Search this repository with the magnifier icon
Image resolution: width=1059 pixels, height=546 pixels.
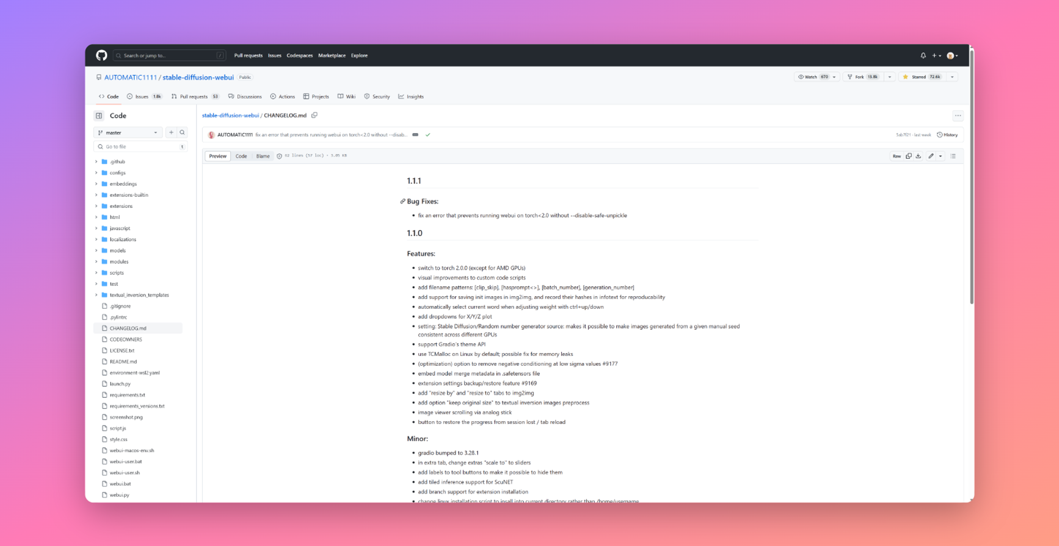(182, 133)
